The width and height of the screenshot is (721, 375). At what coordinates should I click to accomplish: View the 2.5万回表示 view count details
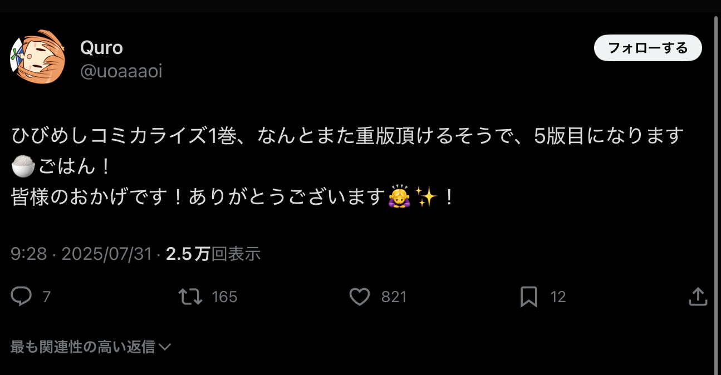point(213,254)
